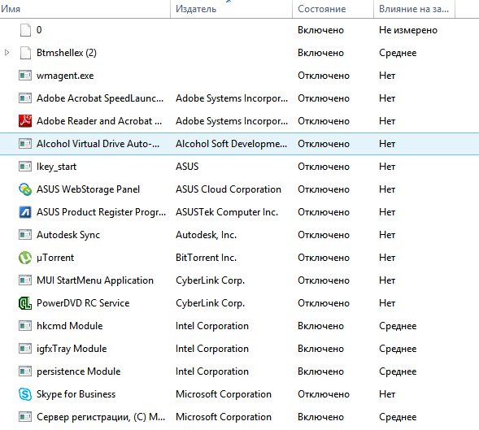Click the Btmshellex file icon

[25, 53]
